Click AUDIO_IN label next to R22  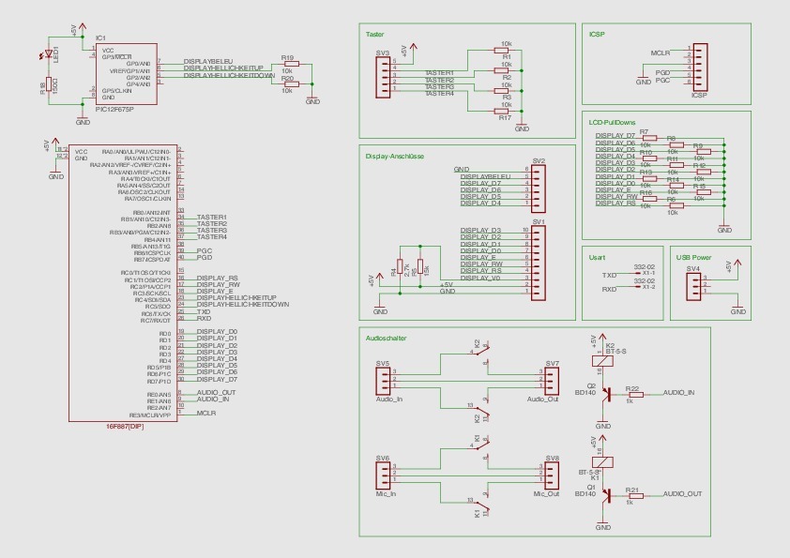(x=678, y=393)
